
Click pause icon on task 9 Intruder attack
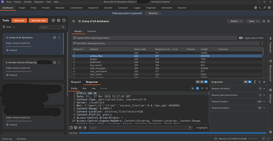tap(55, 63)
